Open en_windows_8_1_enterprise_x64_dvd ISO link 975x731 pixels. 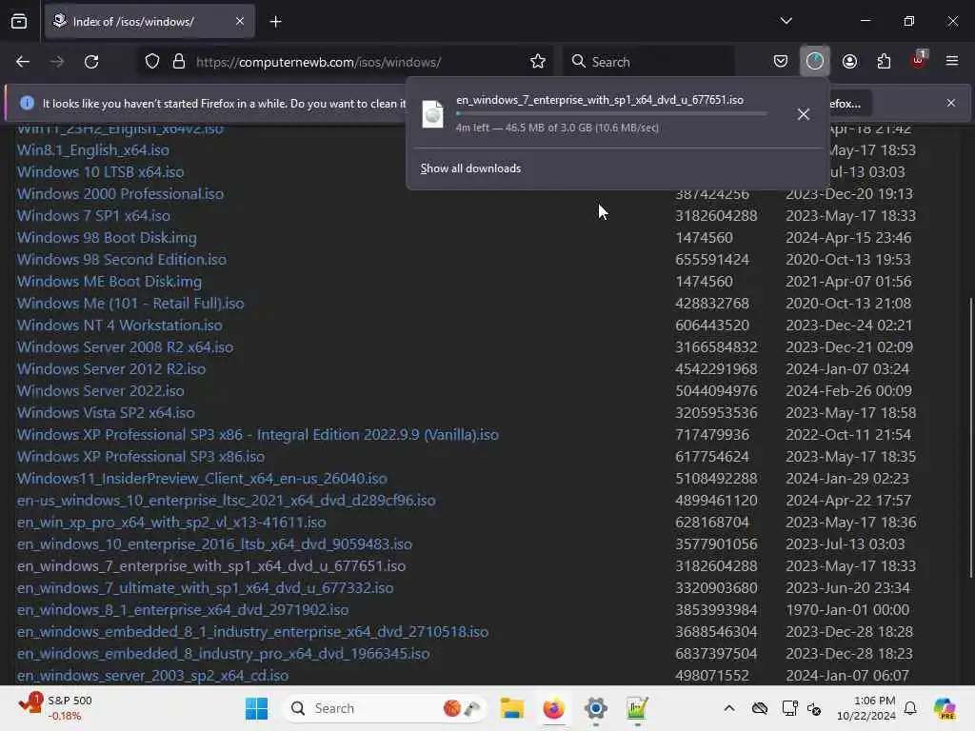183,610
